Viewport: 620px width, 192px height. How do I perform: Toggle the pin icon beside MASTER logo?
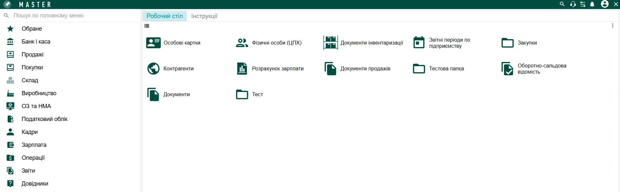coord(7,4)
